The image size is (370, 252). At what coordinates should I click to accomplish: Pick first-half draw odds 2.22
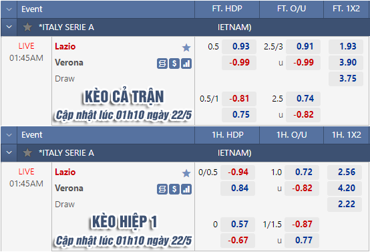click(345, 204)
